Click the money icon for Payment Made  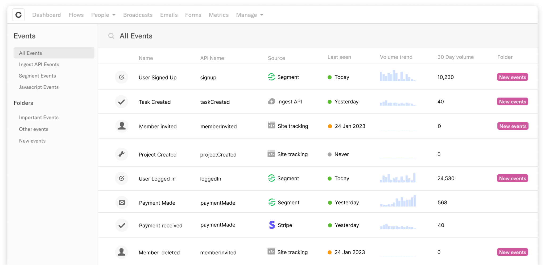(x=122, y=203)
